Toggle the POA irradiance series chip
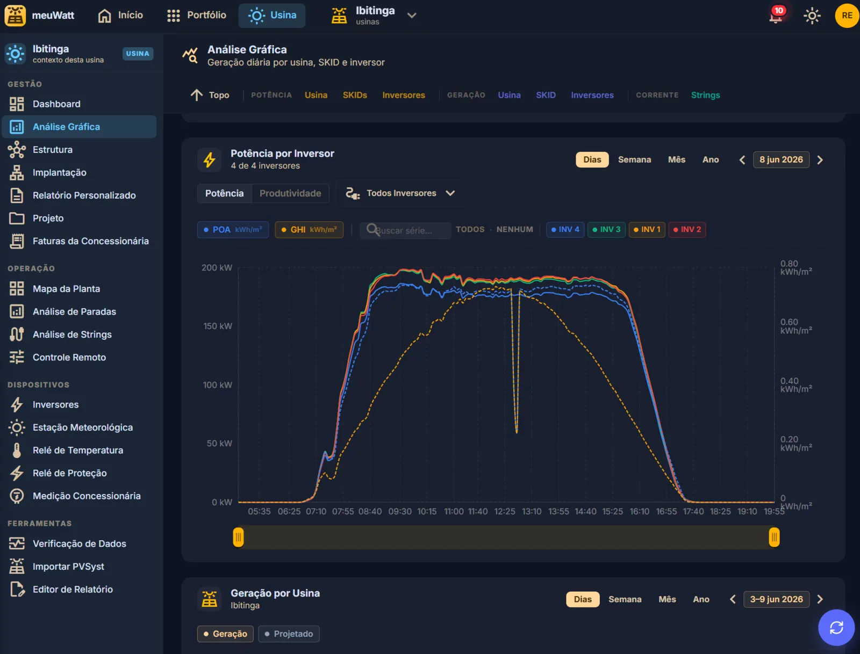Screen dimensions: 860x654 pyautogui.click(x=233, y=230)
